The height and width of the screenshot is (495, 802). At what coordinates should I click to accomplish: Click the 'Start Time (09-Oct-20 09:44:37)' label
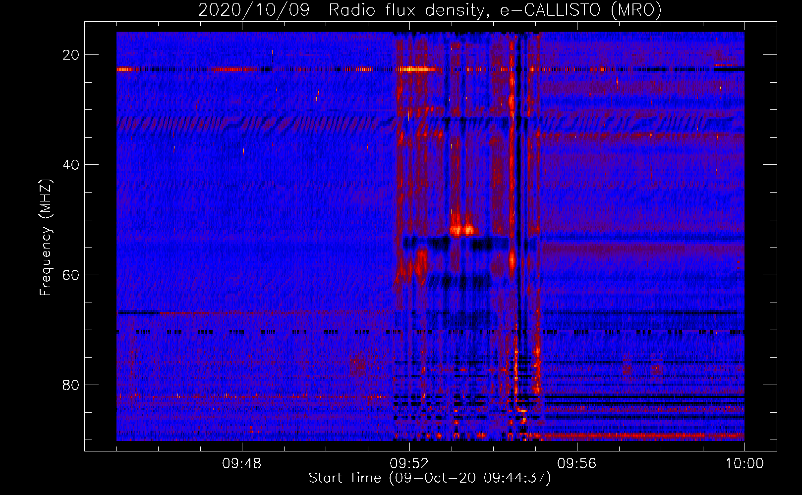tap(430, 478)
